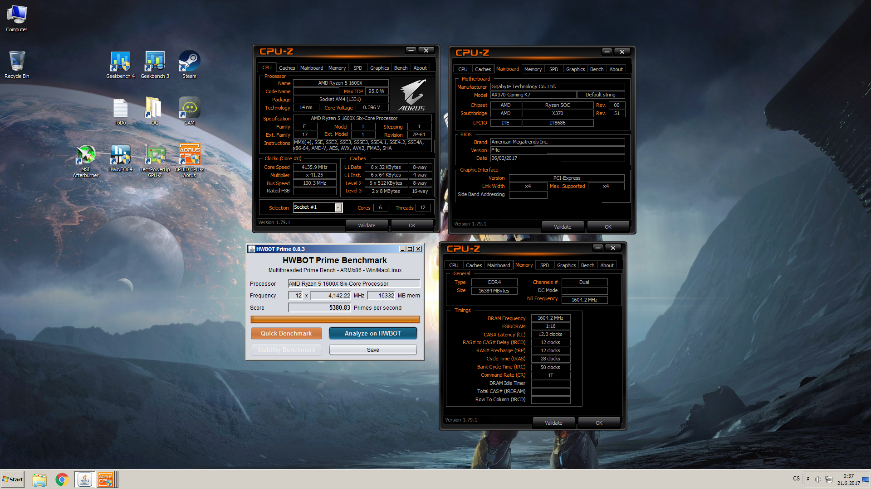Click OK in the CPU tab window

(x=412, y=225)
